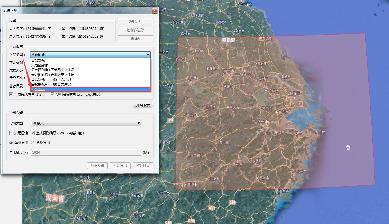Click the 最小纬度 value 28.06342253

coord(88,37)
